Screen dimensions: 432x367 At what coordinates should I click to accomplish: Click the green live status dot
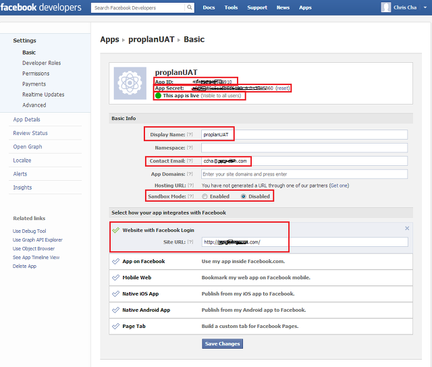[158, 96]
